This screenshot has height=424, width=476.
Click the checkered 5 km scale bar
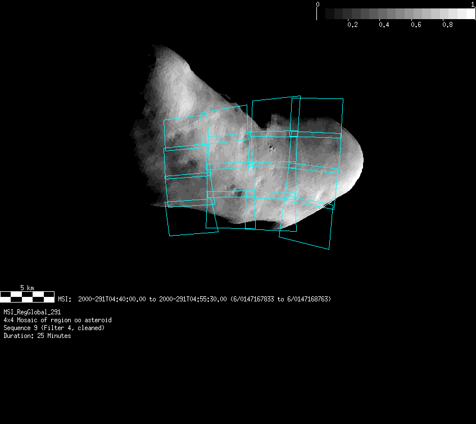[27, 297]
